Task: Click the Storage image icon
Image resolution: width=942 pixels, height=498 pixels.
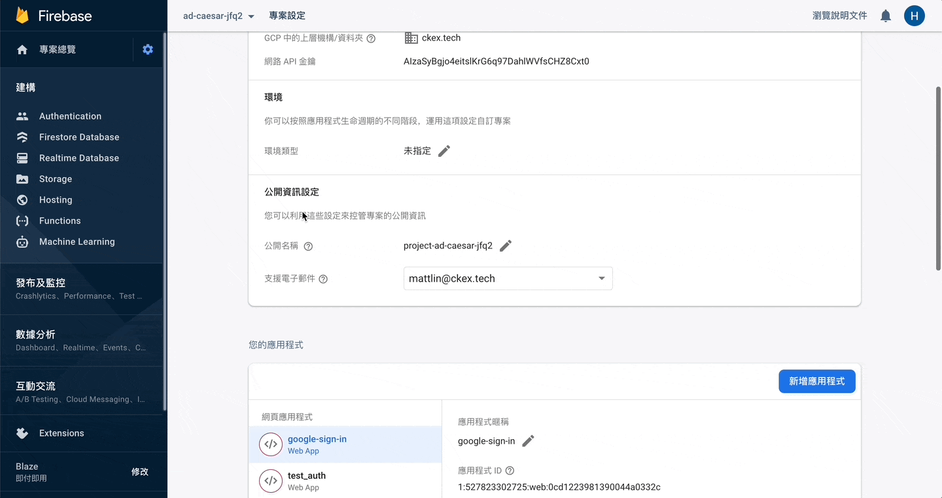Action: (x=22, y=179)
